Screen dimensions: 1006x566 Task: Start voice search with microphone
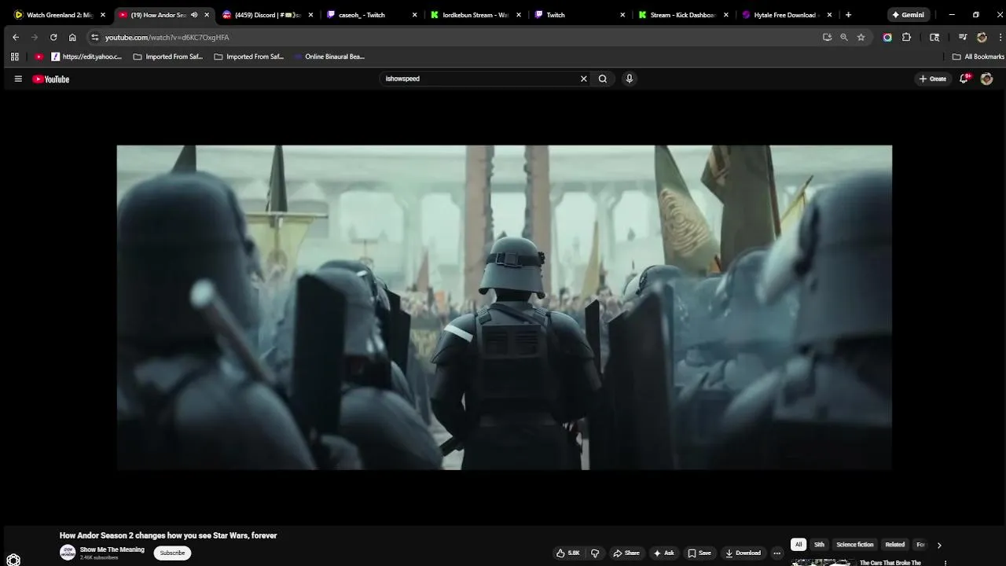pos(629,79)
